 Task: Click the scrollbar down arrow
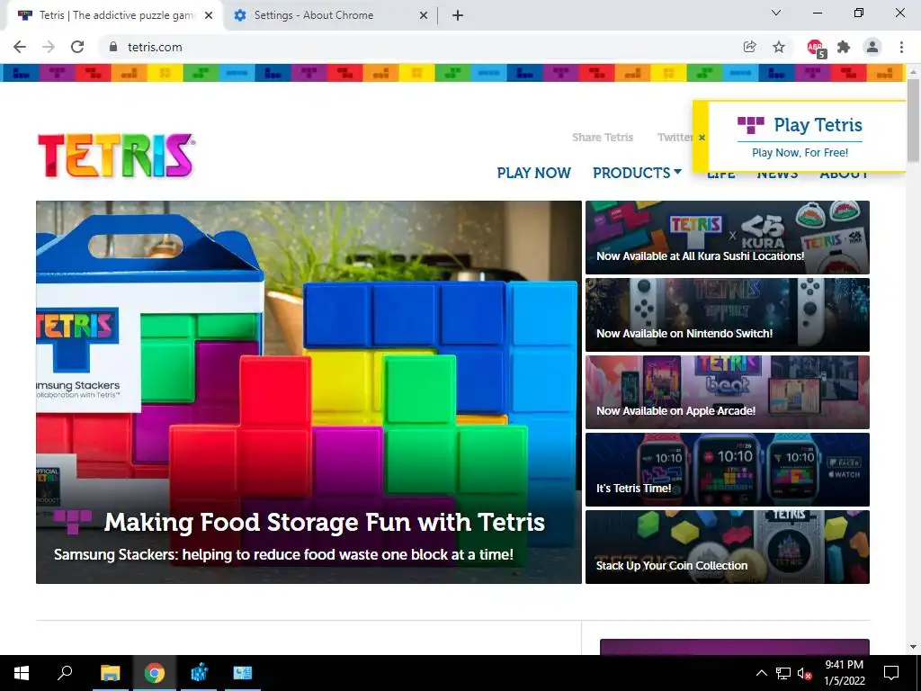tap(913, 647)
